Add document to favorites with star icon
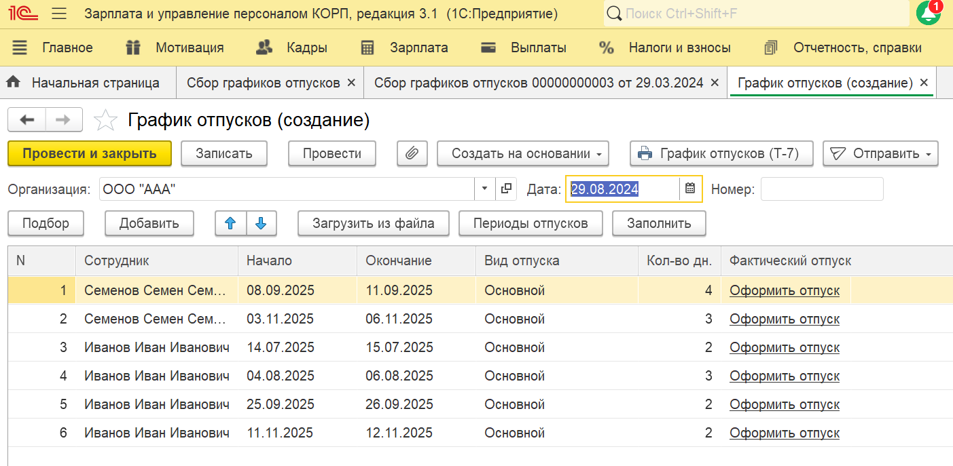 105,121
